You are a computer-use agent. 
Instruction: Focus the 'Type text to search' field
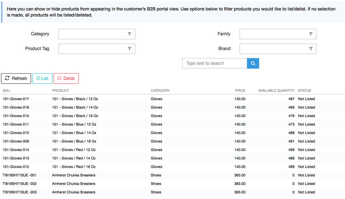[x=215, y=63]
